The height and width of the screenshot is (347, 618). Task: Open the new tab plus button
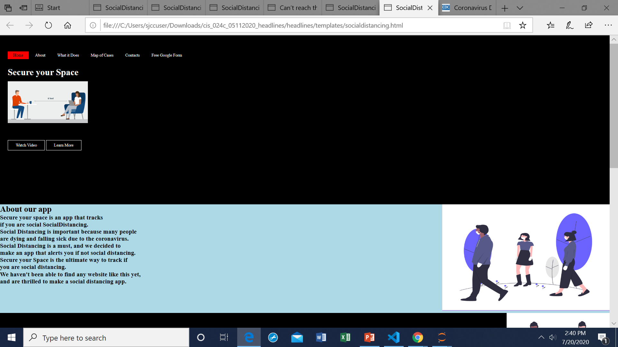[x=505, y=8]
